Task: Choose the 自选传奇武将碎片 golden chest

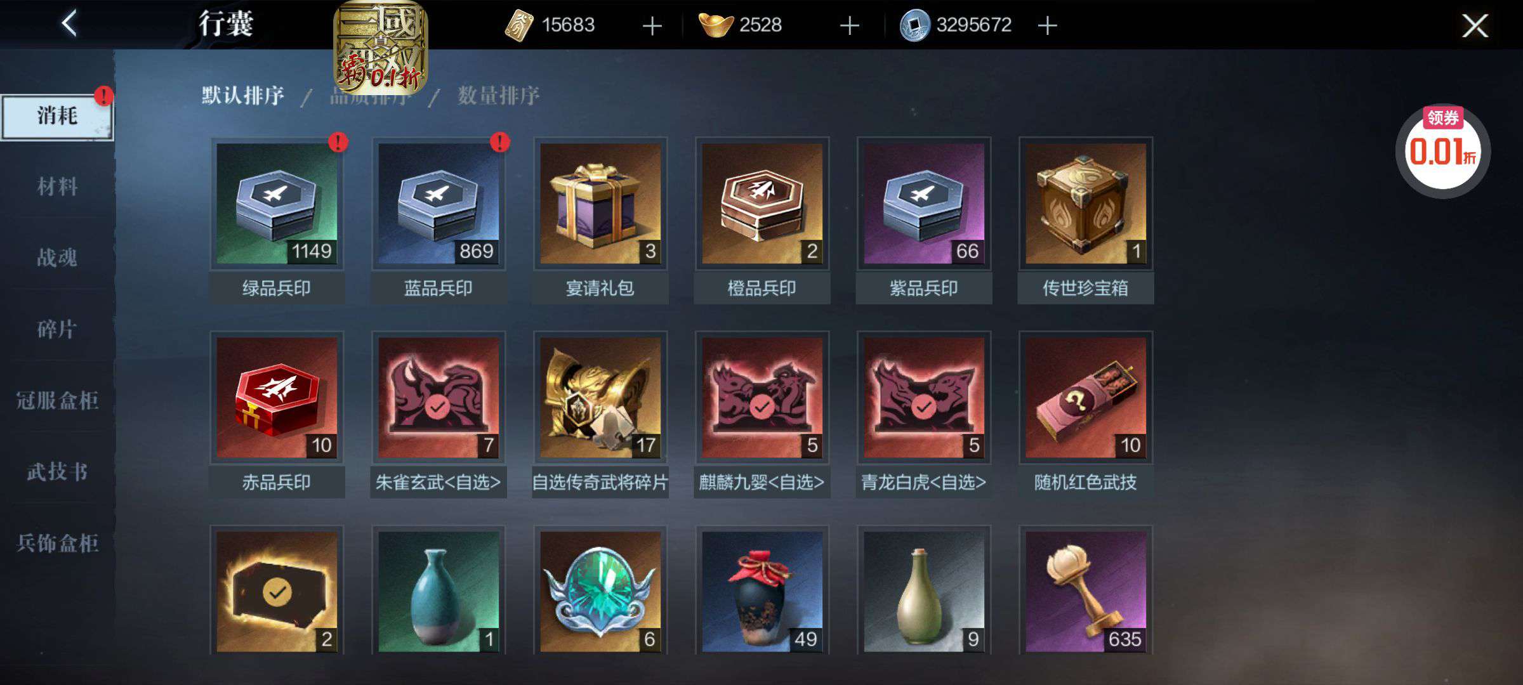Action: click(600, 398)
